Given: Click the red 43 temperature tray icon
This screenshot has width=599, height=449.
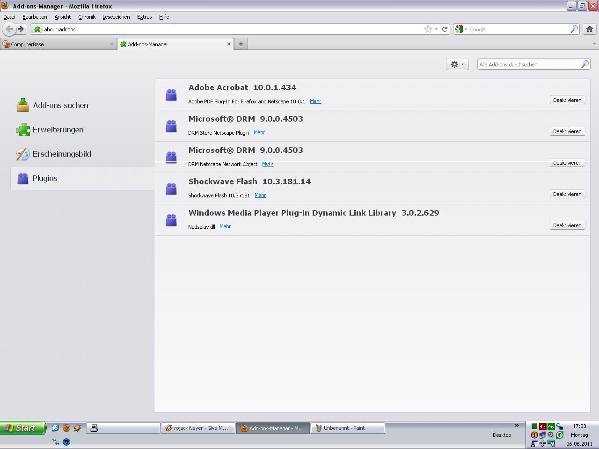Looking at the screenshot, I should [x=542, y=427].
